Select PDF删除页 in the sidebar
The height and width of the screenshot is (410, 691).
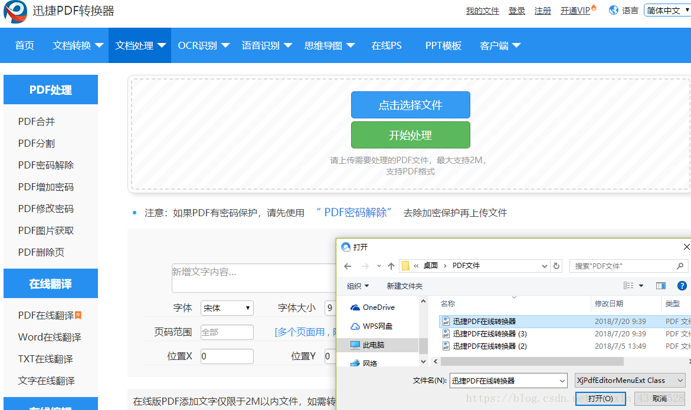pyautogui.click(x=41, y=252)
